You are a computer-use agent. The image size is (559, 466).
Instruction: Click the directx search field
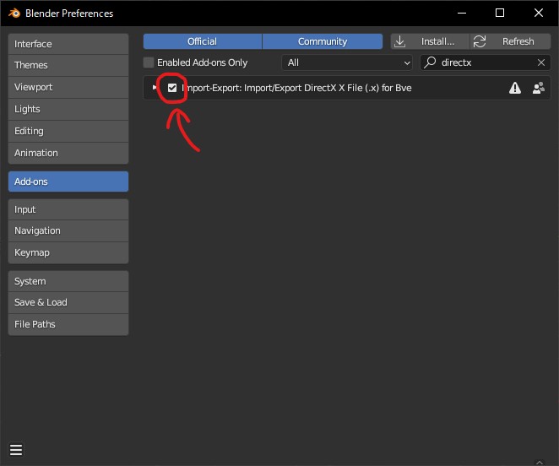click(486, 62)
